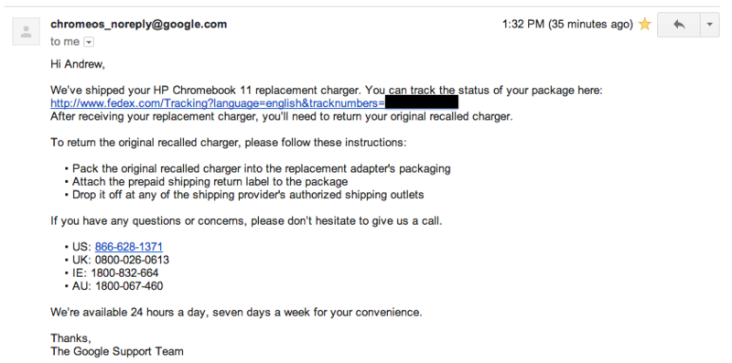This screenshot has width=732, height=363.
Task: Expand recipient details next to 'to me'
Action: coord(89,42)
